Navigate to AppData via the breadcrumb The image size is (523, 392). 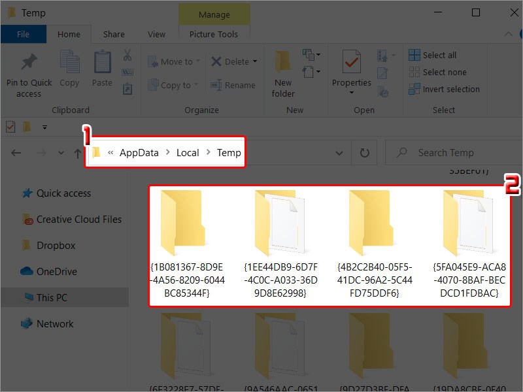(x=139, y=152)
